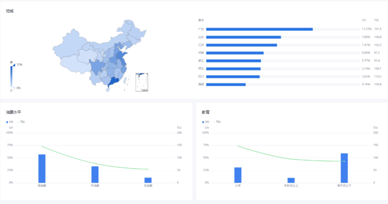Image resolution: width=388 pixels, height=204 pixels.
Task: Click the 高消费 bar in 消费水平 chart
Action: (x=42, y=169)
